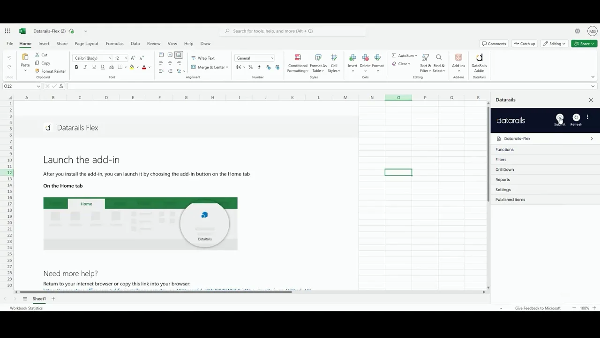Add a new sheet with plus icon
Viewport: 600px width, 338px height.
tap(53, 299)
